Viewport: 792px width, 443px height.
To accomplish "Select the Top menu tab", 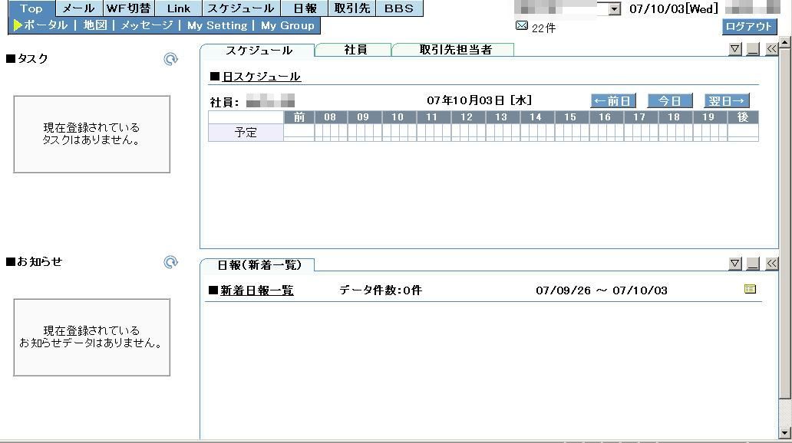I will [31, 8].
